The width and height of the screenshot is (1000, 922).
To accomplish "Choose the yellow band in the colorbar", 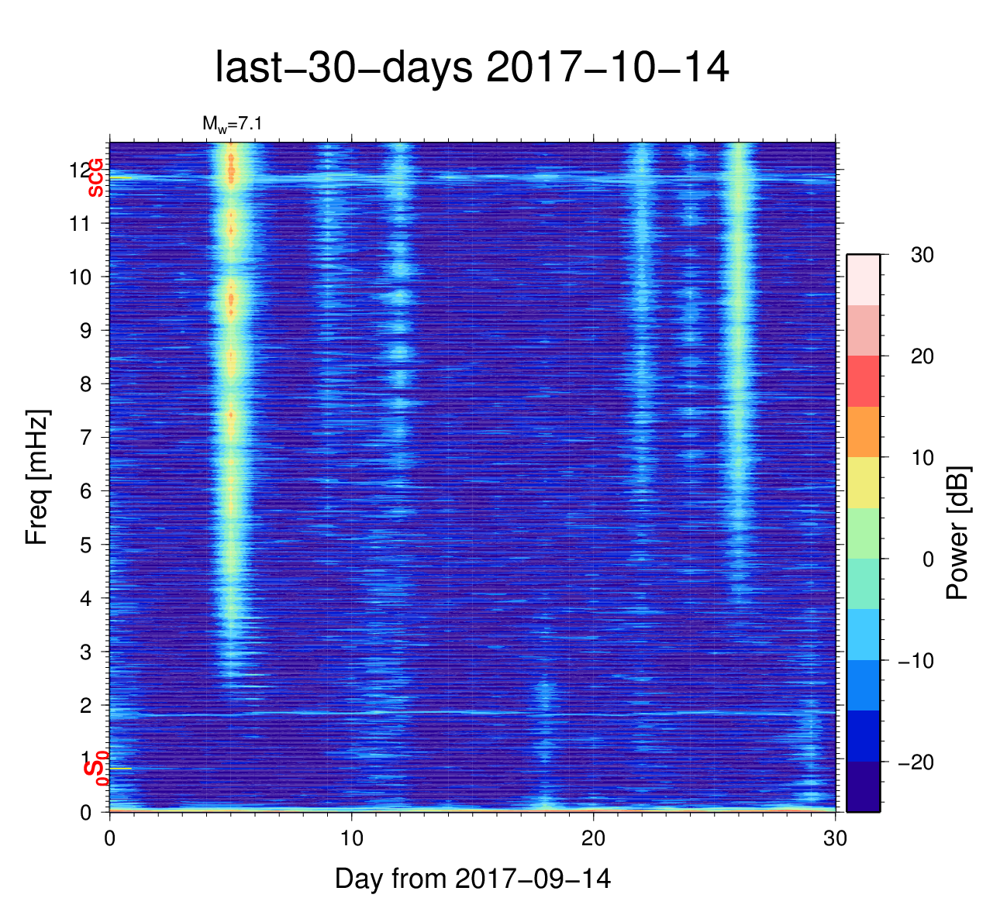I will point(863,482).
